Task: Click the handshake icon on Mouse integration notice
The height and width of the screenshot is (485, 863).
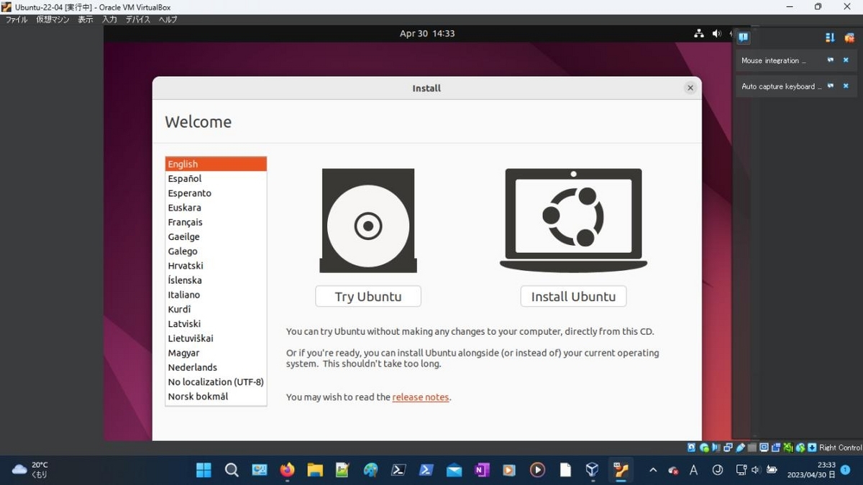Action: coord(831,60)
